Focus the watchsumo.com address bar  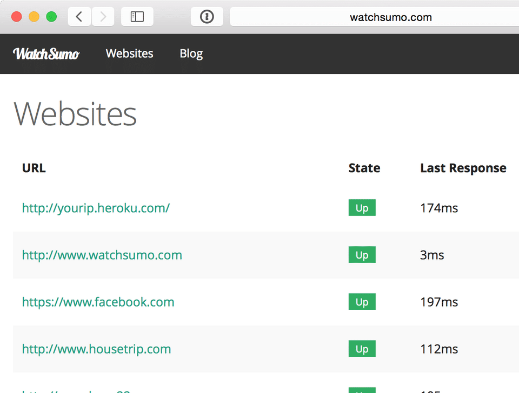[374, 17]
